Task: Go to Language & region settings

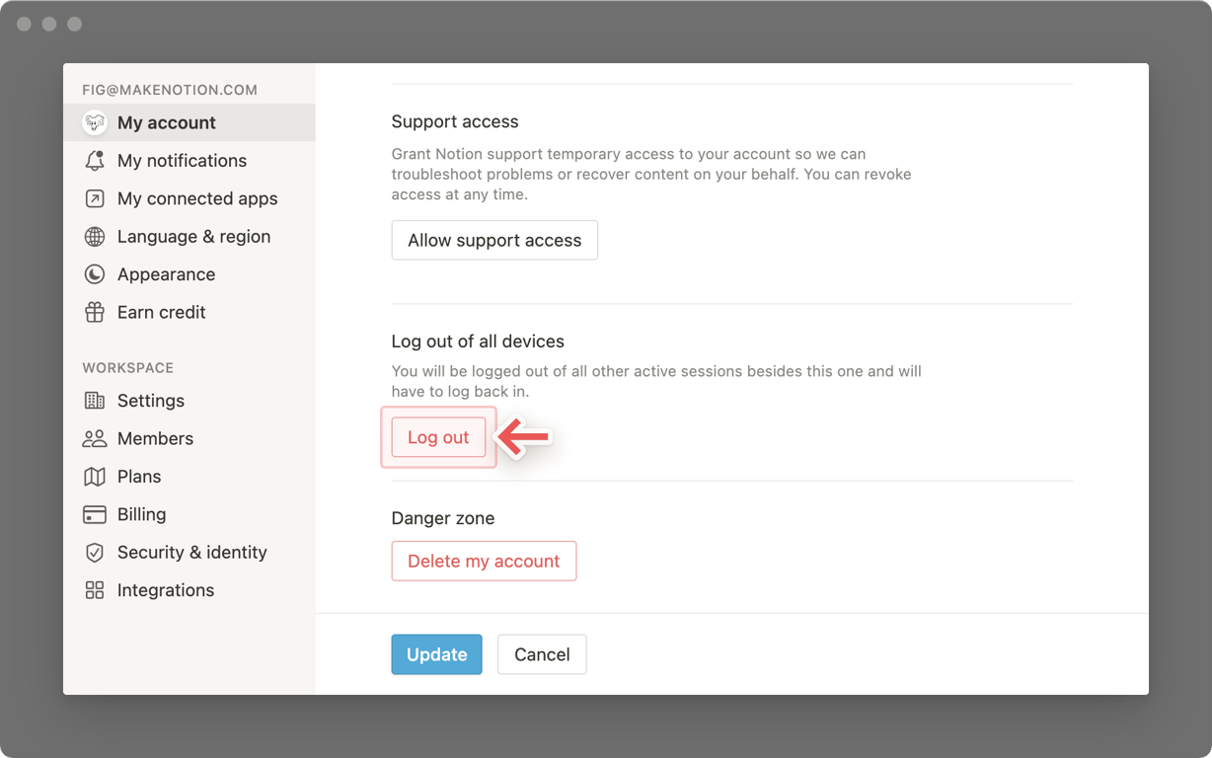Action: [193, 237]
